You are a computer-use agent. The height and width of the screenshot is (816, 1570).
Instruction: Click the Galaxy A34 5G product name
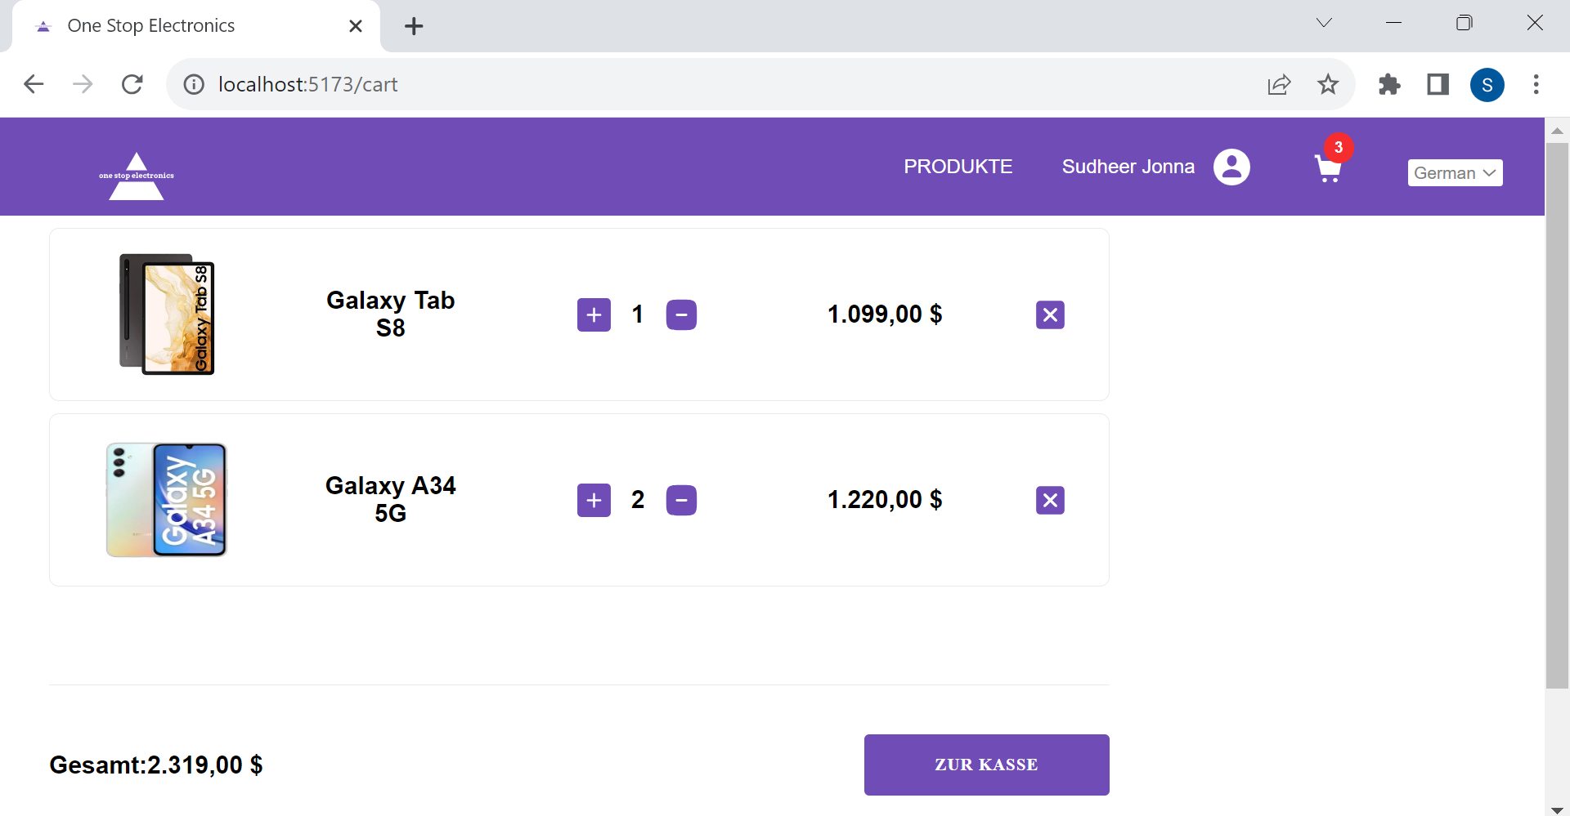[390, 500]
